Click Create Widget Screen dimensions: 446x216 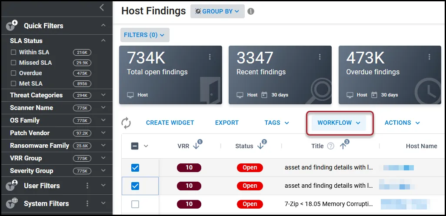(170, 123)
